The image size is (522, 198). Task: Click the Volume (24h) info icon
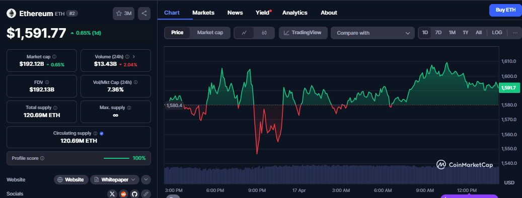click(x=127, y=57)
